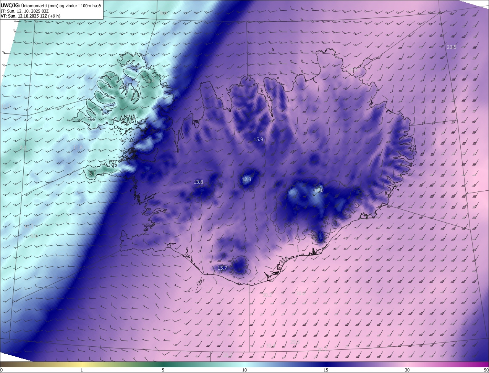Click the 30 tick on the color scale
The height and width of the screenshot is (373, 489).
pyautogui.click(x=407, y=370)
